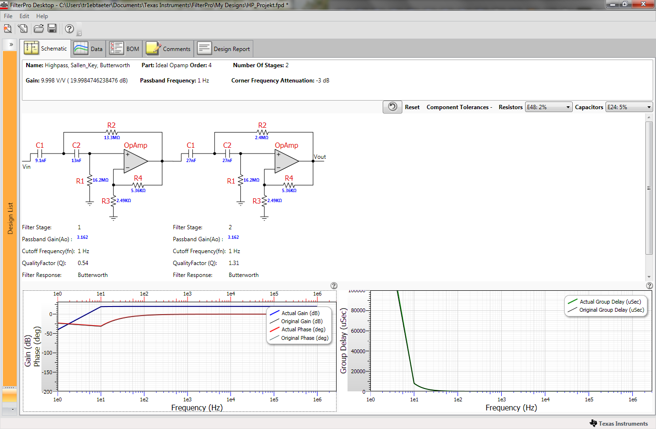Click the New Design toolbar icon

click(x=8, y=29)
